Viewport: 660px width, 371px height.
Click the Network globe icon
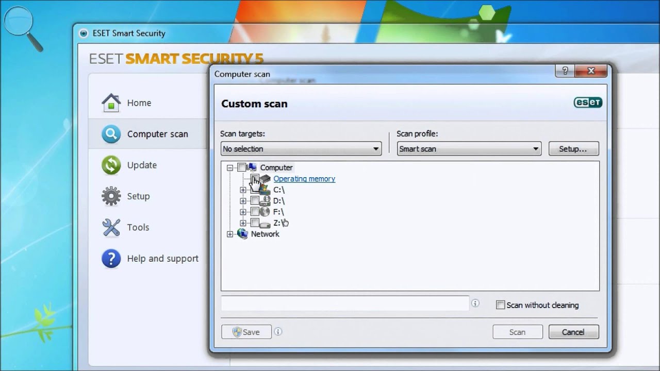pos(242,234)
